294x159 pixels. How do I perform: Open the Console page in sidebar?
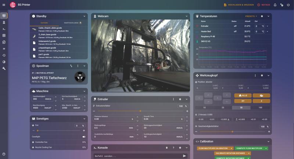(x=4, y=29)
